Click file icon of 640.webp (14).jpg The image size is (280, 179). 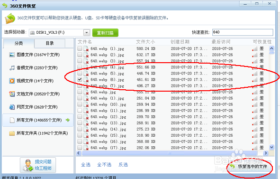(86, 129)
